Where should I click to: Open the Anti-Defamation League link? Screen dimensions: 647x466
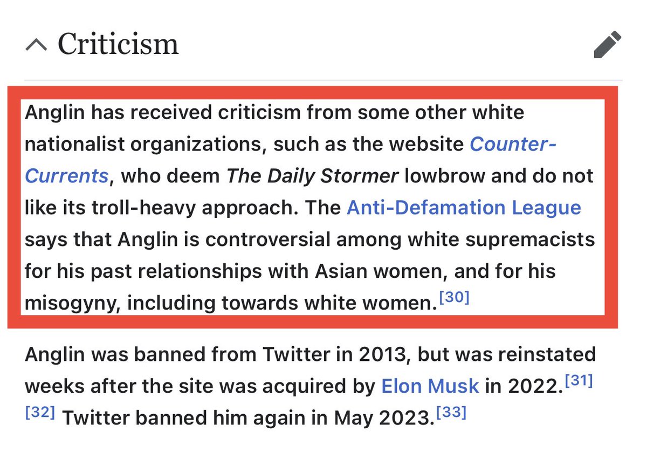(464, 208)
